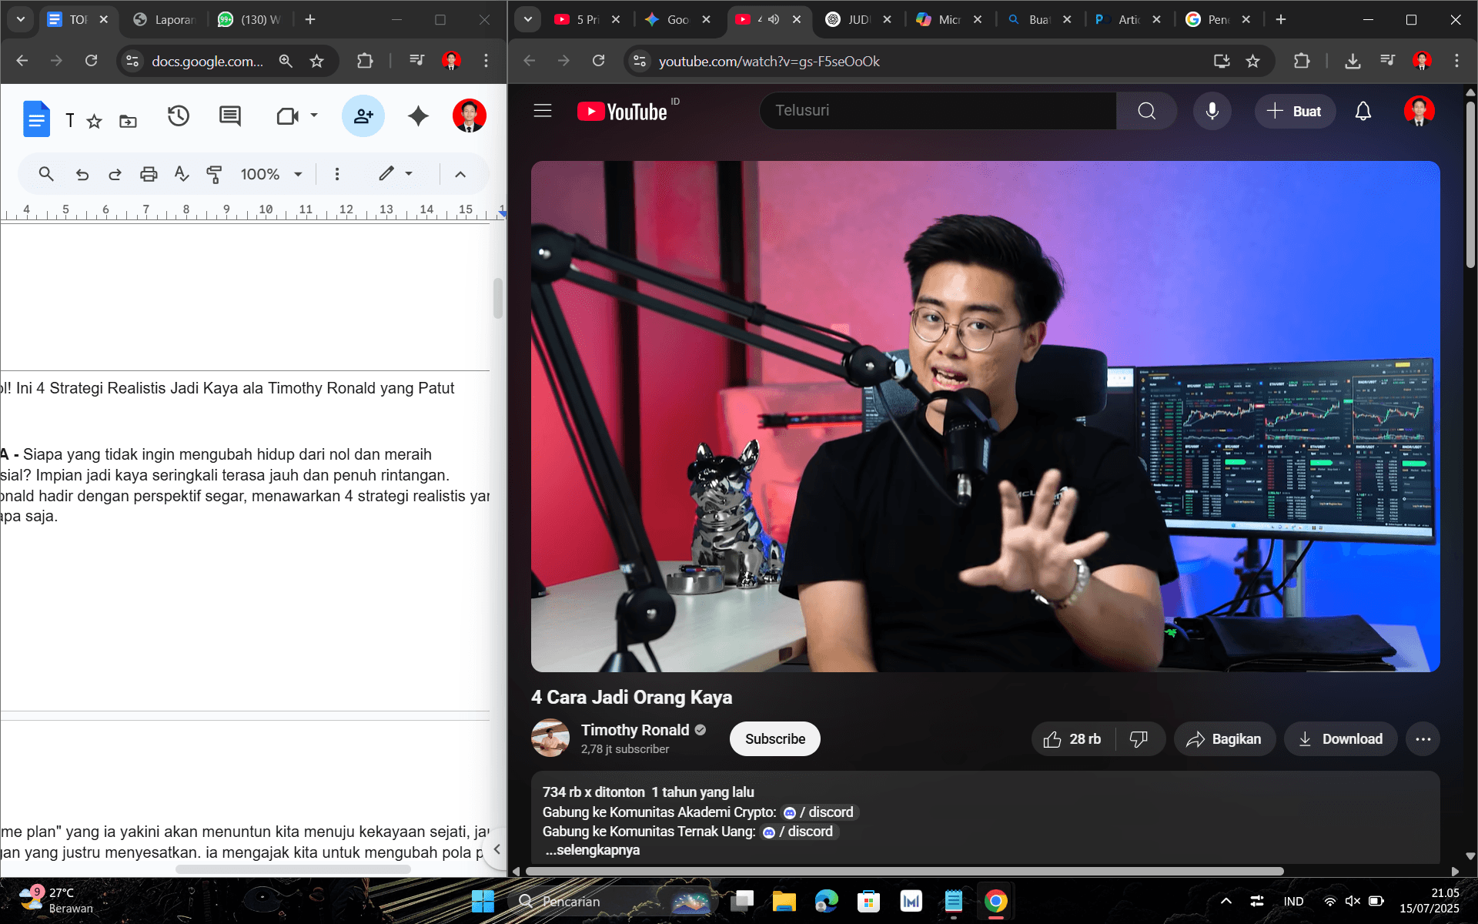Click YouTube voice search microphone
The width and height of the screenshot is (1478, 924).
click(1212, 111)
